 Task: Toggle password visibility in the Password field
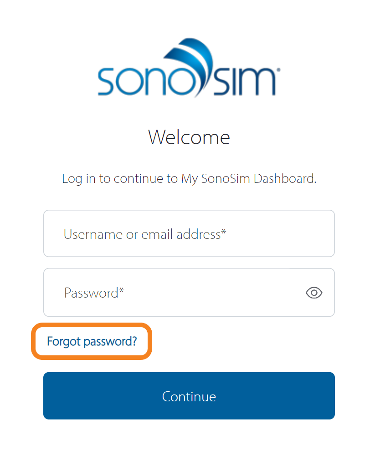pos(313,293)
